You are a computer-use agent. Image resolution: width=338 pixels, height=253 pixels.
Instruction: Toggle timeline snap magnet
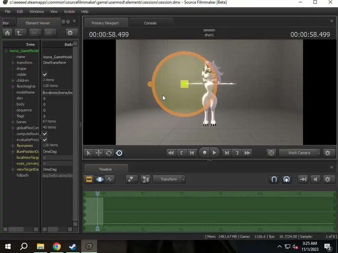[x=274, y=179]
